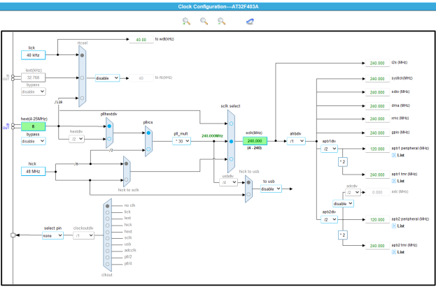Open apb2 tmr List arrow icon
Viewport: 436px width, 287px height.
coord(393,251)
